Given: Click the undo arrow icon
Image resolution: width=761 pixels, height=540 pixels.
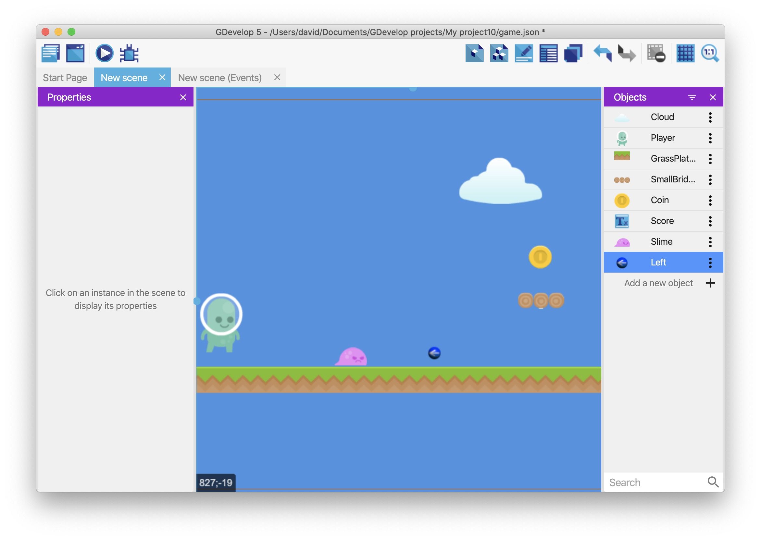Looking at the screenshot, I should point(602,53).
